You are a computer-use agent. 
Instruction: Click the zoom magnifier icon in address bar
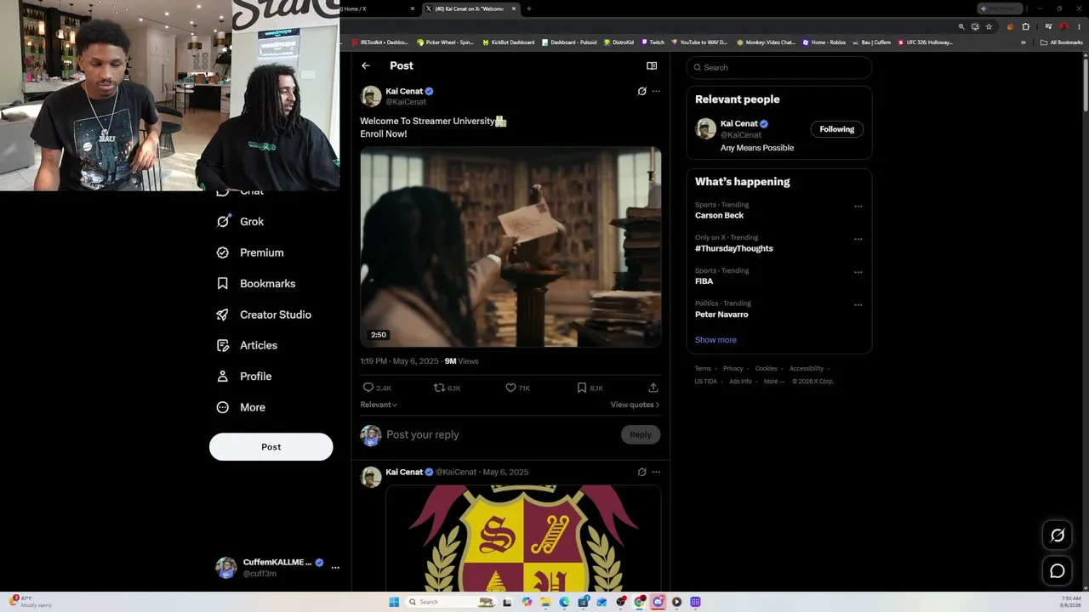[961, 26]
